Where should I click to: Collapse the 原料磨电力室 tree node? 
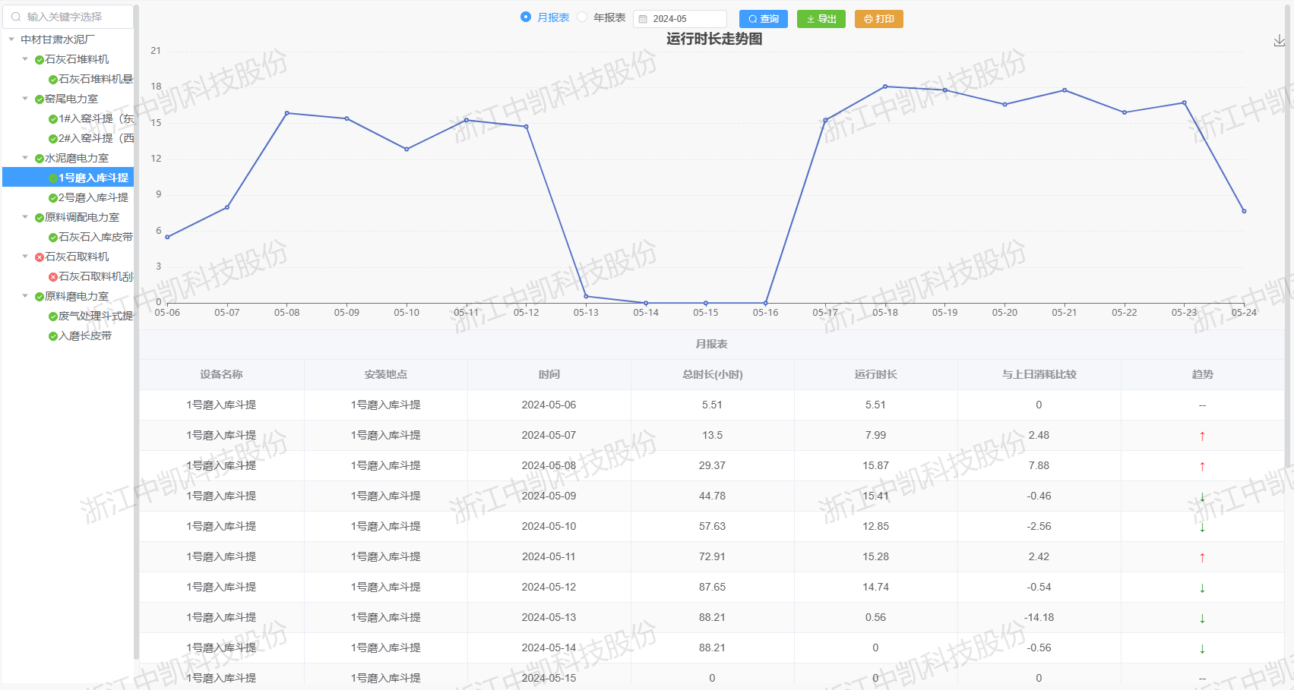[x=25, y=296]
